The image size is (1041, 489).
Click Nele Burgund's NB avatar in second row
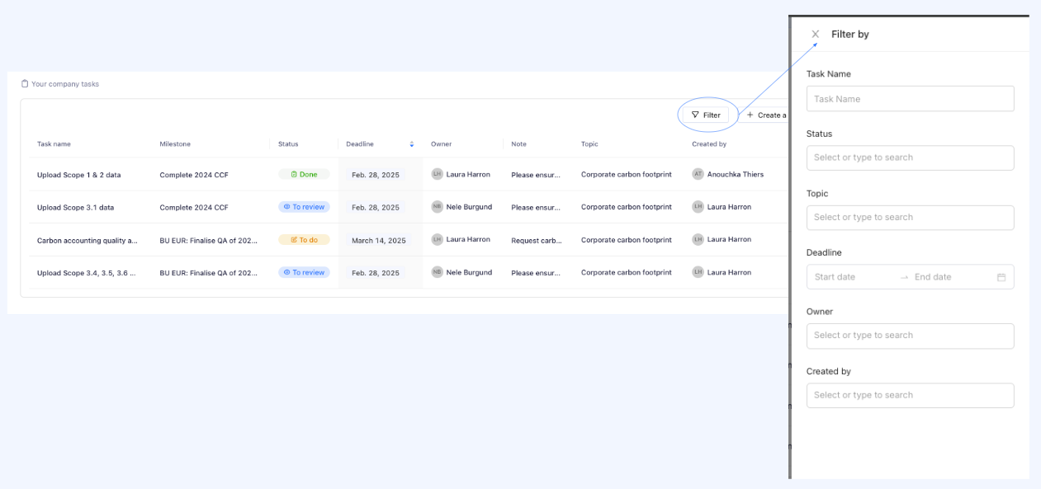pos(437,207)
